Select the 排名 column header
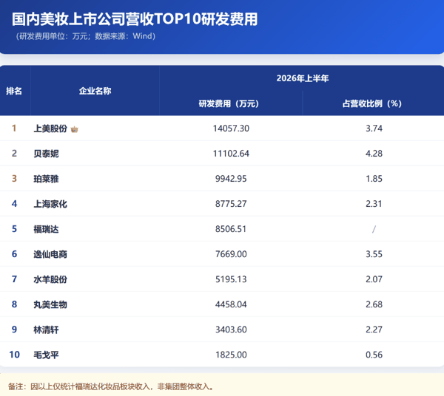 pos(14,91)
